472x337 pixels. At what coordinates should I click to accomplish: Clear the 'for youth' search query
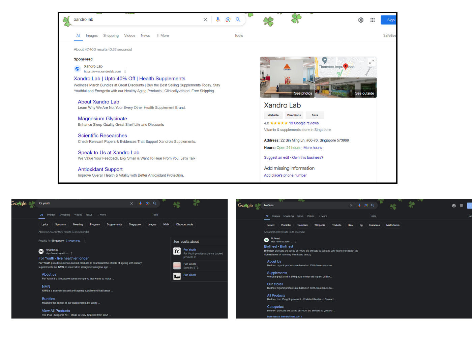132,204
